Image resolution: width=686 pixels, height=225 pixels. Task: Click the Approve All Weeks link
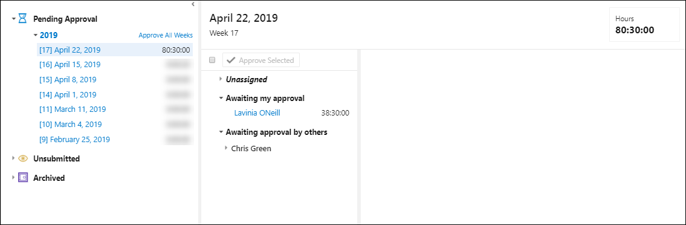pyautogui.click(x=166, y=36)
